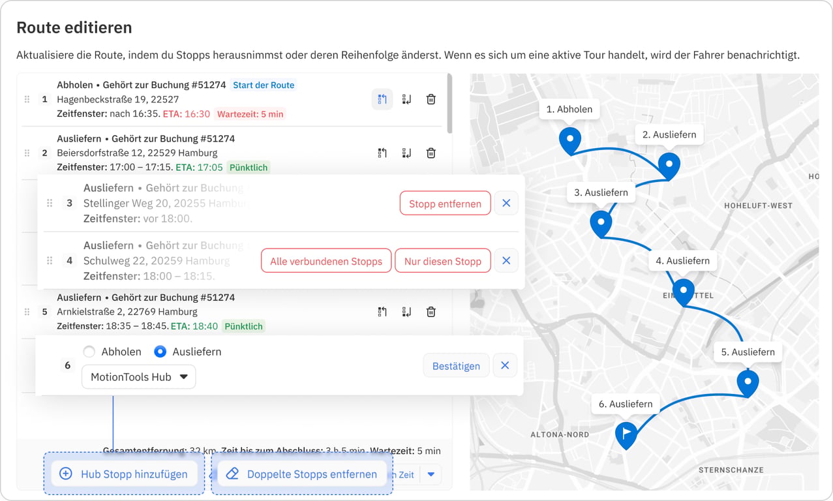Grab the drag handle of stop 4
Screen dimensions: 833x501
(50, 260)
